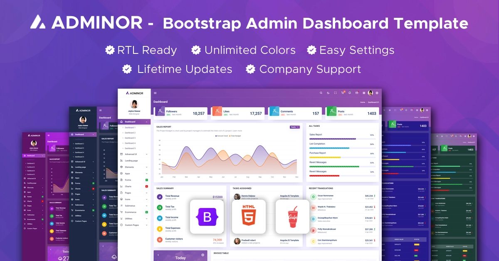
Task: Click the Total Expenses yellow round icon
Action: pyautogui.click(x=160, y=229)
